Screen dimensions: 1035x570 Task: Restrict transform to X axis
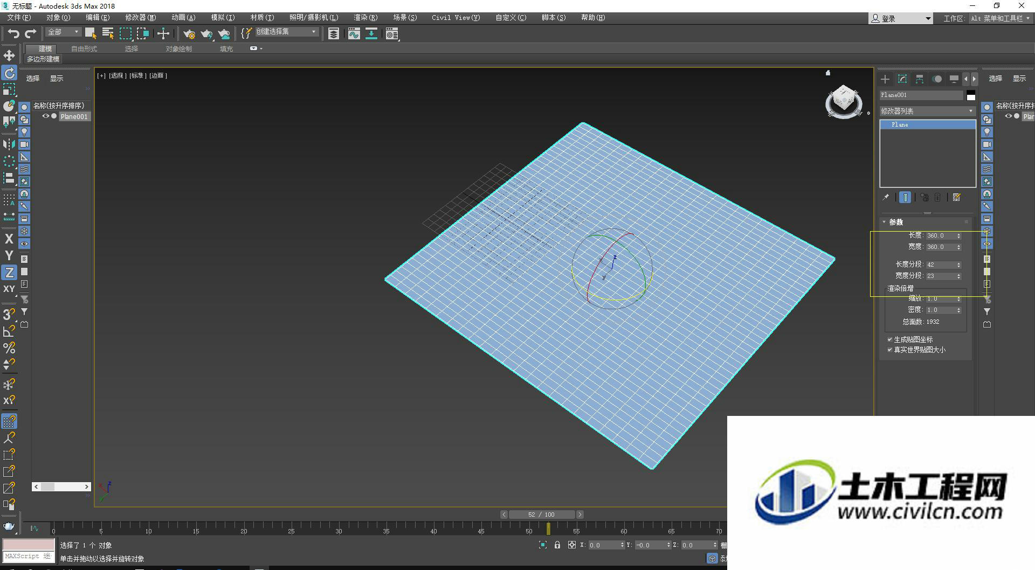(9, 238)
